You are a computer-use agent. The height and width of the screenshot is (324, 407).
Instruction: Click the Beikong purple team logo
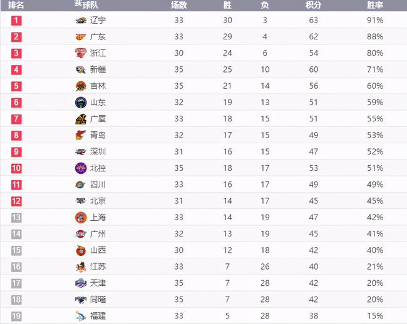tap(81, 168)
